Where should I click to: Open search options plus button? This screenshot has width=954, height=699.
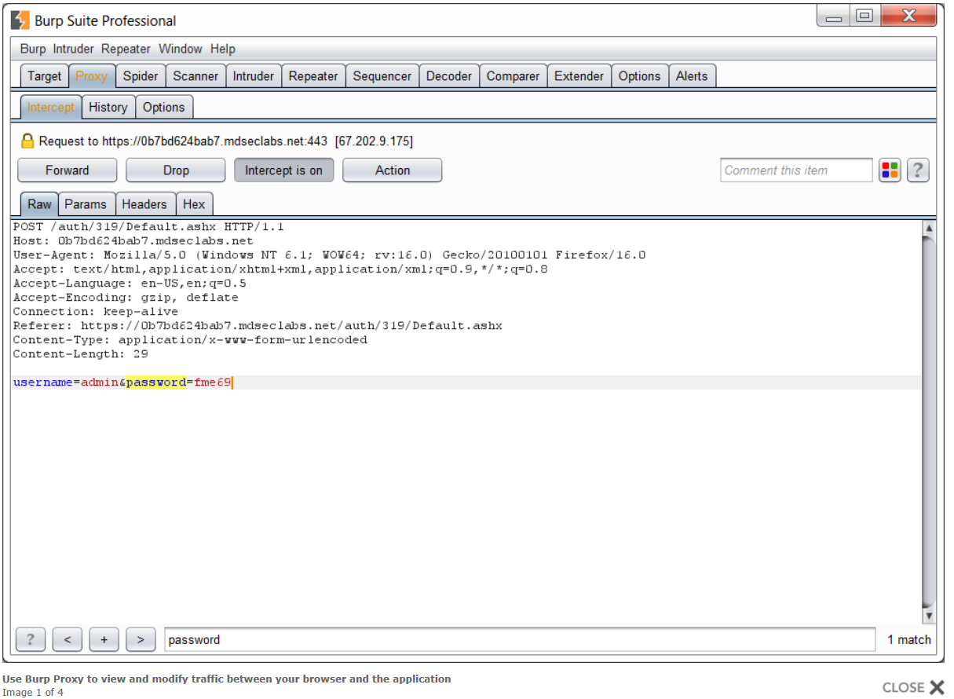pyautogui.click(x=104, y=639)
